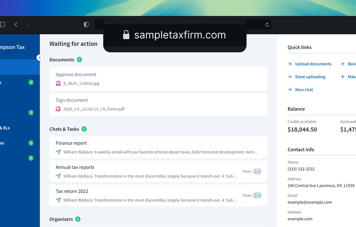The width and height of the screenshot is (356, 227).
Task: Select the sidebar item with badge 8
Action: click(x=17, y=158)
